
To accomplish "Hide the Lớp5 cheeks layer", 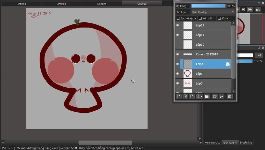I will (x=178, y=83).
